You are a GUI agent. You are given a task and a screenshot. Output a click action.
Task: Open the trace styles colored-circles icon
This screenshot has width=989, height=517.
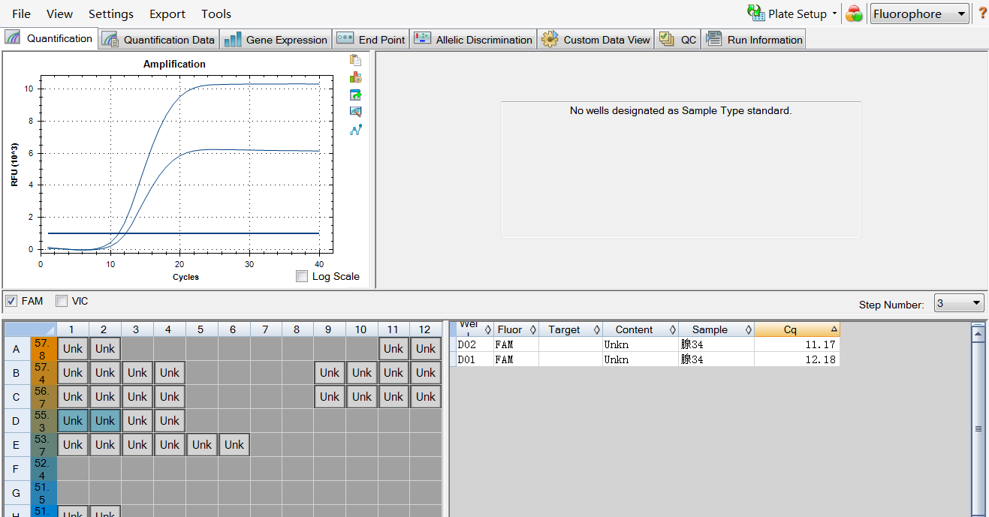(854, 14)
